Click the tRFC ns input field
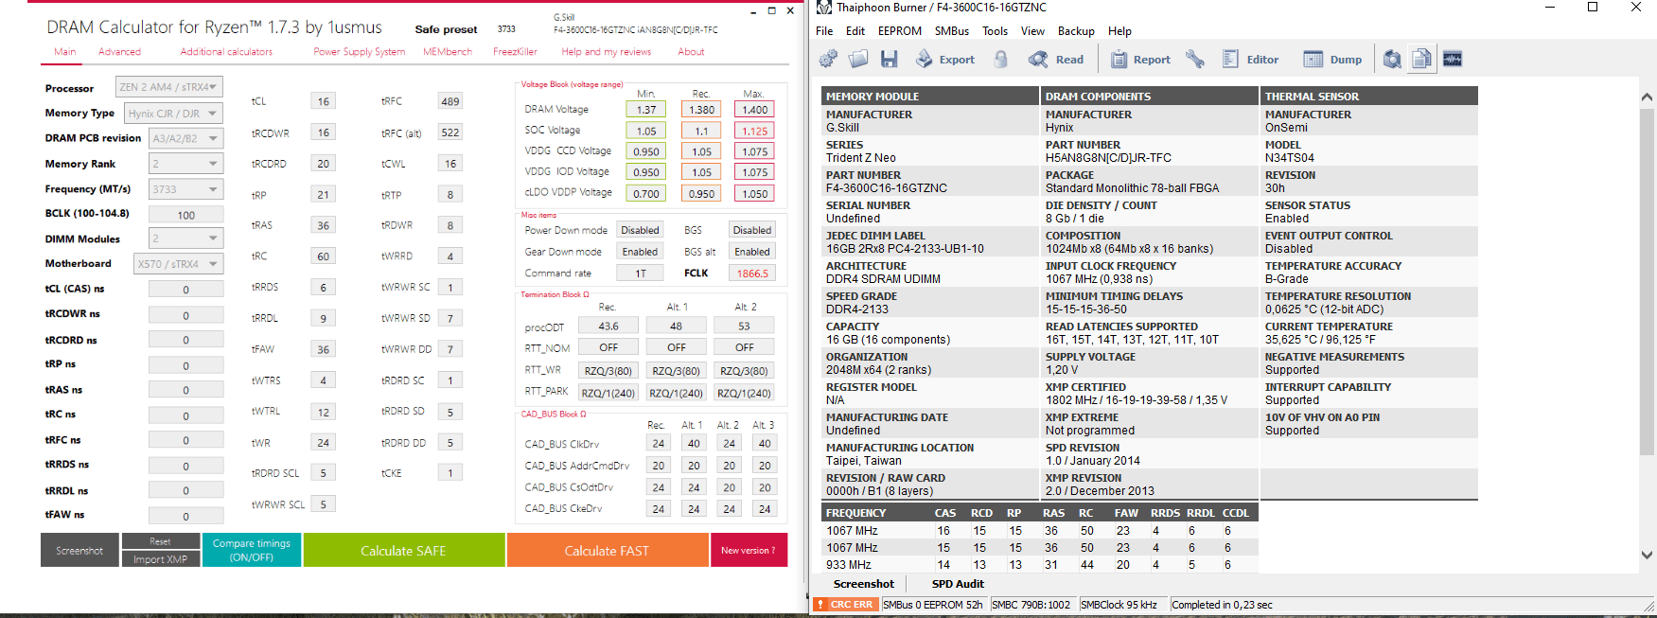This screenshot has width=1657, height=618. point(185,440)
